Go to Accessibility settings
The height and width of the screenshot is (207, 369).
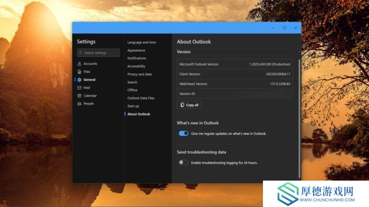click(x=136, y=67)
